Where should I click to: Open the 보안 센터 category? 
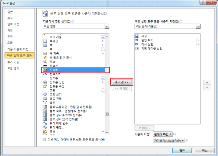[x=13, y=68]
